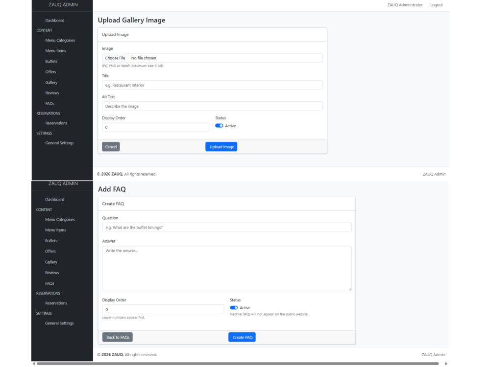Open Reviews in lower sidebar
The height and width of the screenshot is (367, 490).
[x=52, y=273]
